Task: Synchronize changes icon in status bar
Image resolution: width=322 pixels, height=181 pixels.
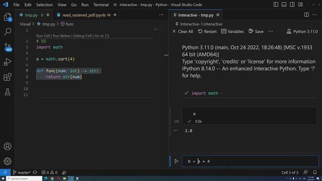Action: tap(35, 172)
